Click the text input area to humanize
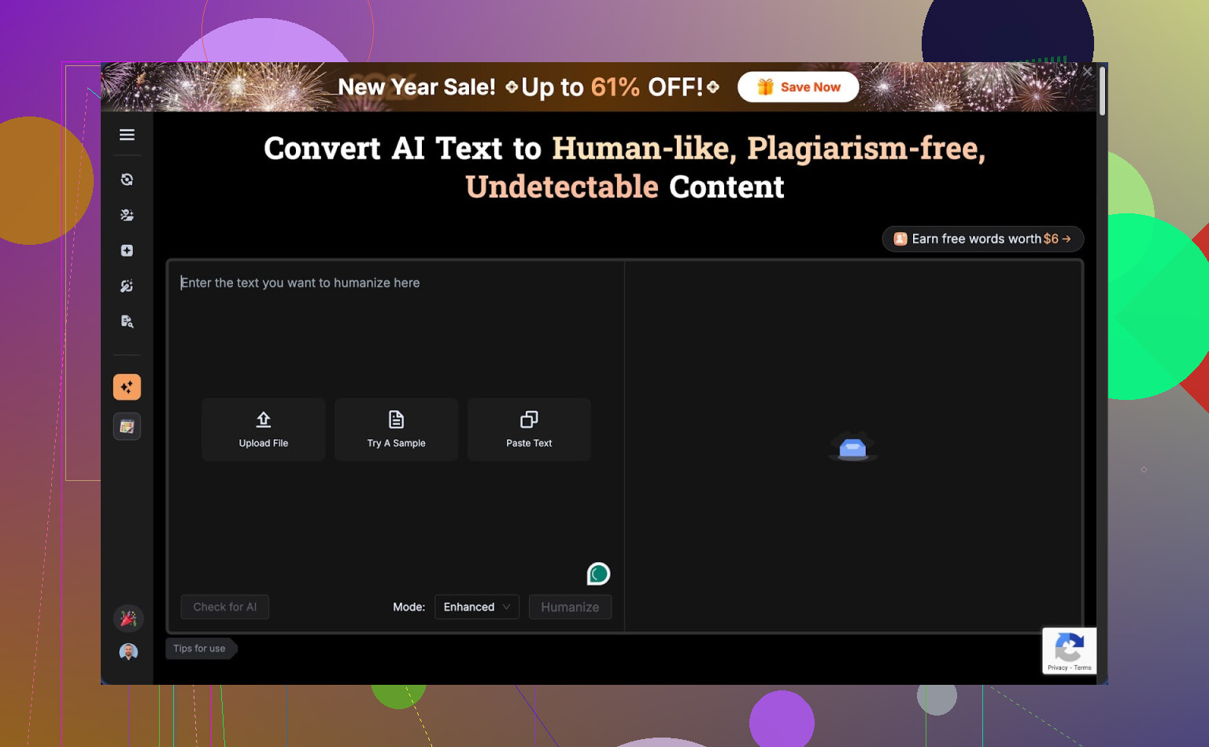Screen dimensions: 1209x747 pos(394,331)
